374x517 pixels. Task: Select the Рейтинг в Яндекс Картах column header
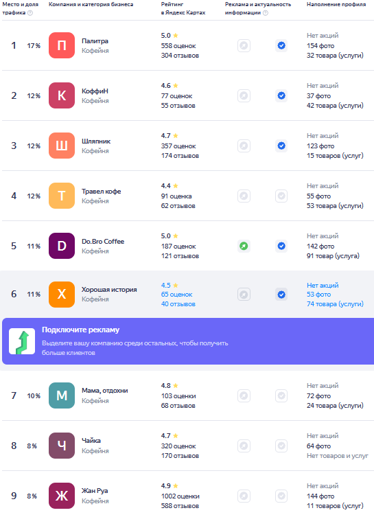coord(183,8)
